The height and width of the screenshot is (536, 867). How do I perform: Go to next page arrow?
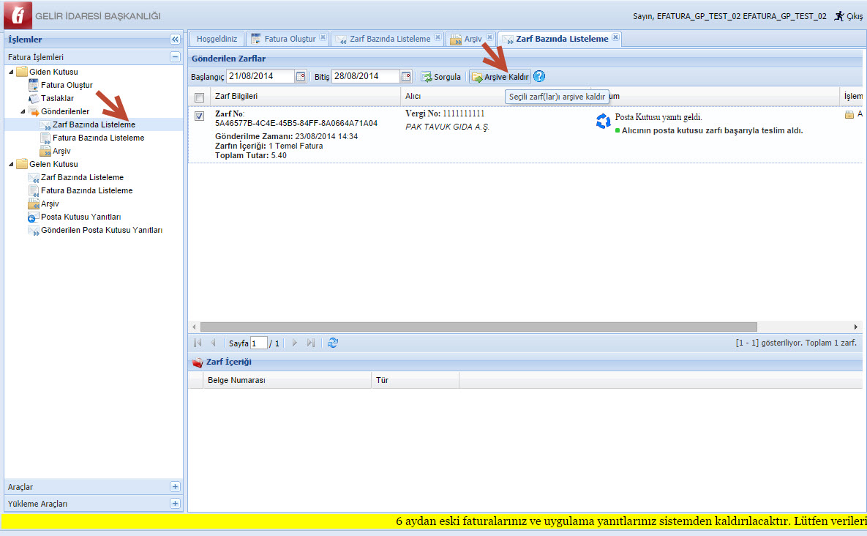[x=295, y=343]
